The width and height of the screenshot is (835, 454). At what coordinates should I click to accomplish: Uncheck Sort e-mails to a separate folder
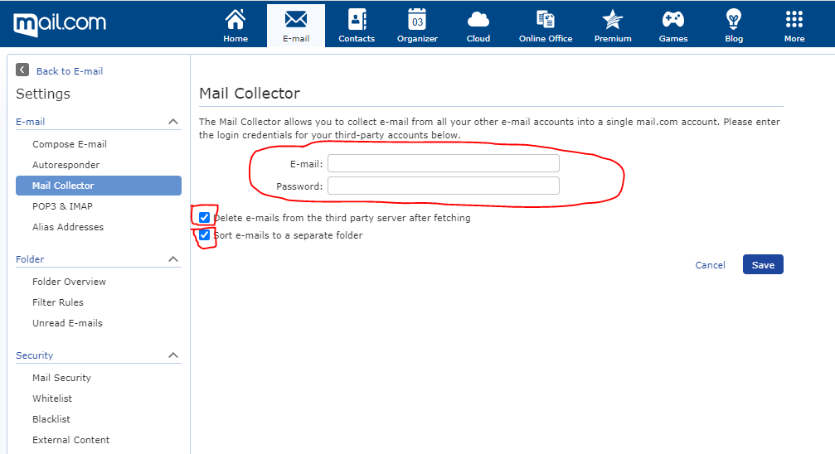(x=205, y=234)
